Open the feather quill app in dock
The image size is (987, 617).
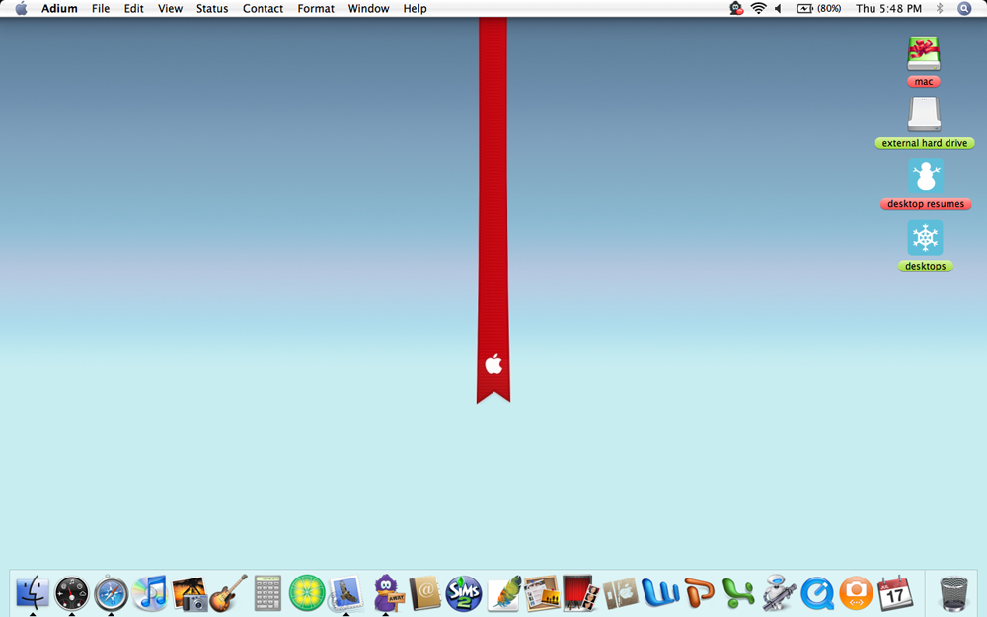pyautogui.click(x=503, y=593)
